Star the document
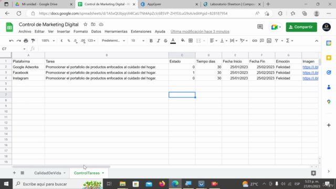Image resolution: width=336 pixels, height=189 pixels. [x=85, y=25]
